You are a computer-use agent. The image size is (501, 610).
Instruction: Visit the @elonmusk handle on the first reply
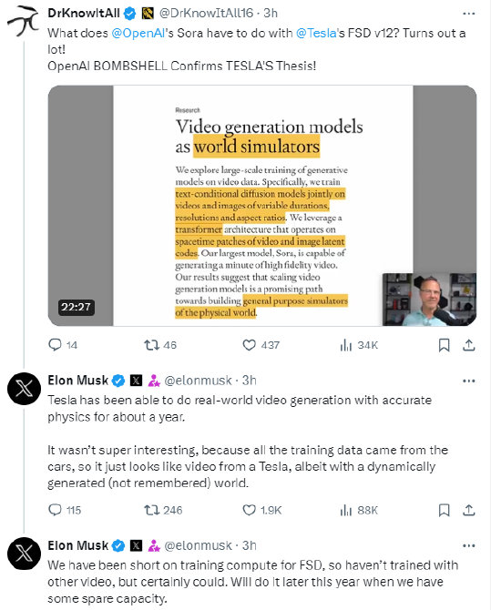pos(199,381)
